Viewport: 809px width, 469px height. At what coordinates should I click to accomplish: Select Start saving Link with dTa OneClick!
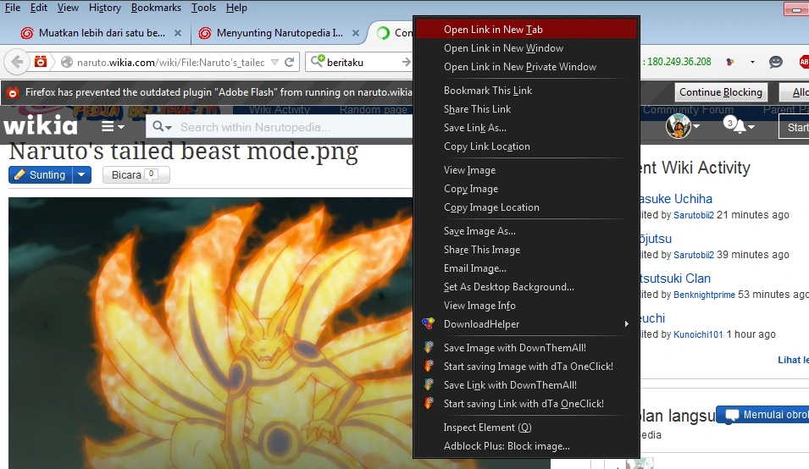point(526,403)
